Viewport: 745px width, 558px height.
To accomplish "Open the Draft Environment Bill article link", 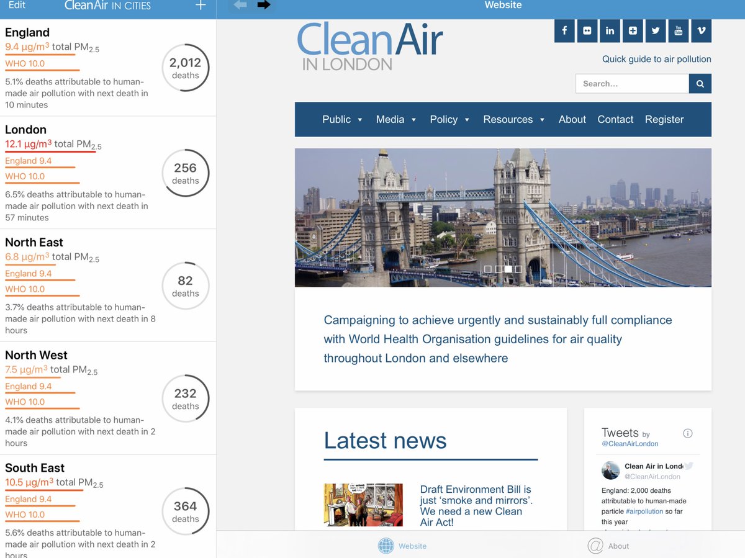I will pos(476,506).
